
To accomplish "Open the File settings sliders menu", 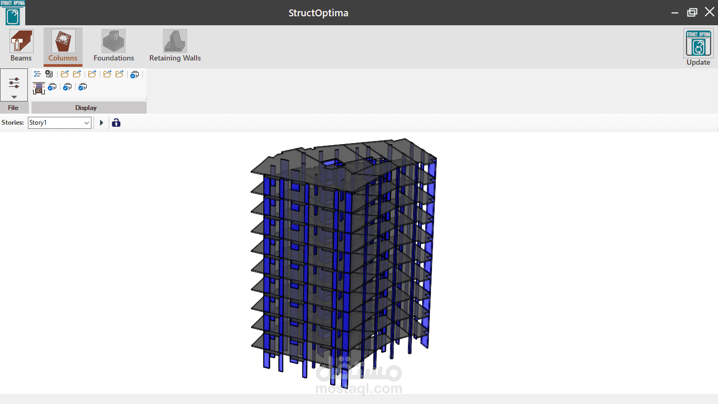I will tap(14, 85).
